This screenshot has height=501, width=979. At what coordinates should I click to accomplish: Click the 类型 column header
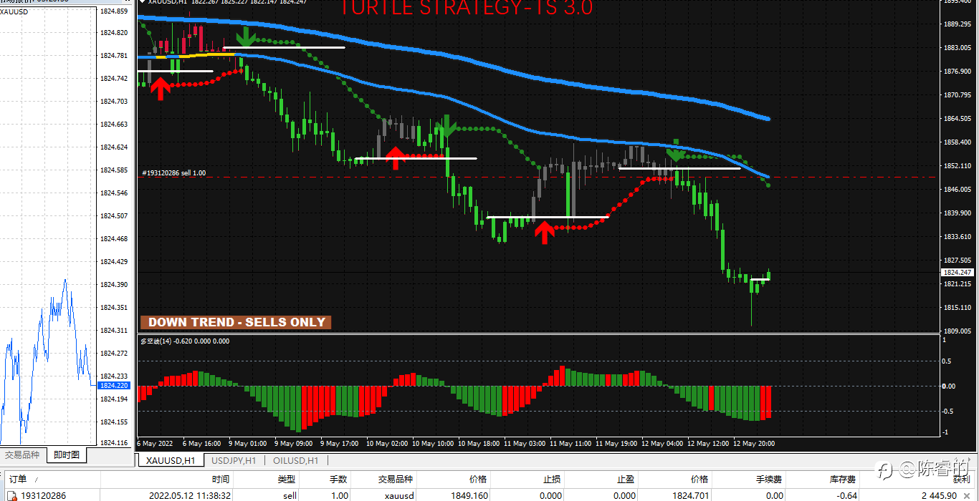(287, 479)
